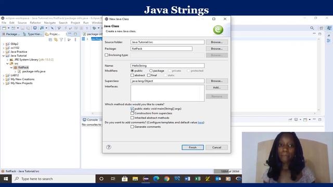Open the Navigate menu in Eclipse

pos(50,23)
